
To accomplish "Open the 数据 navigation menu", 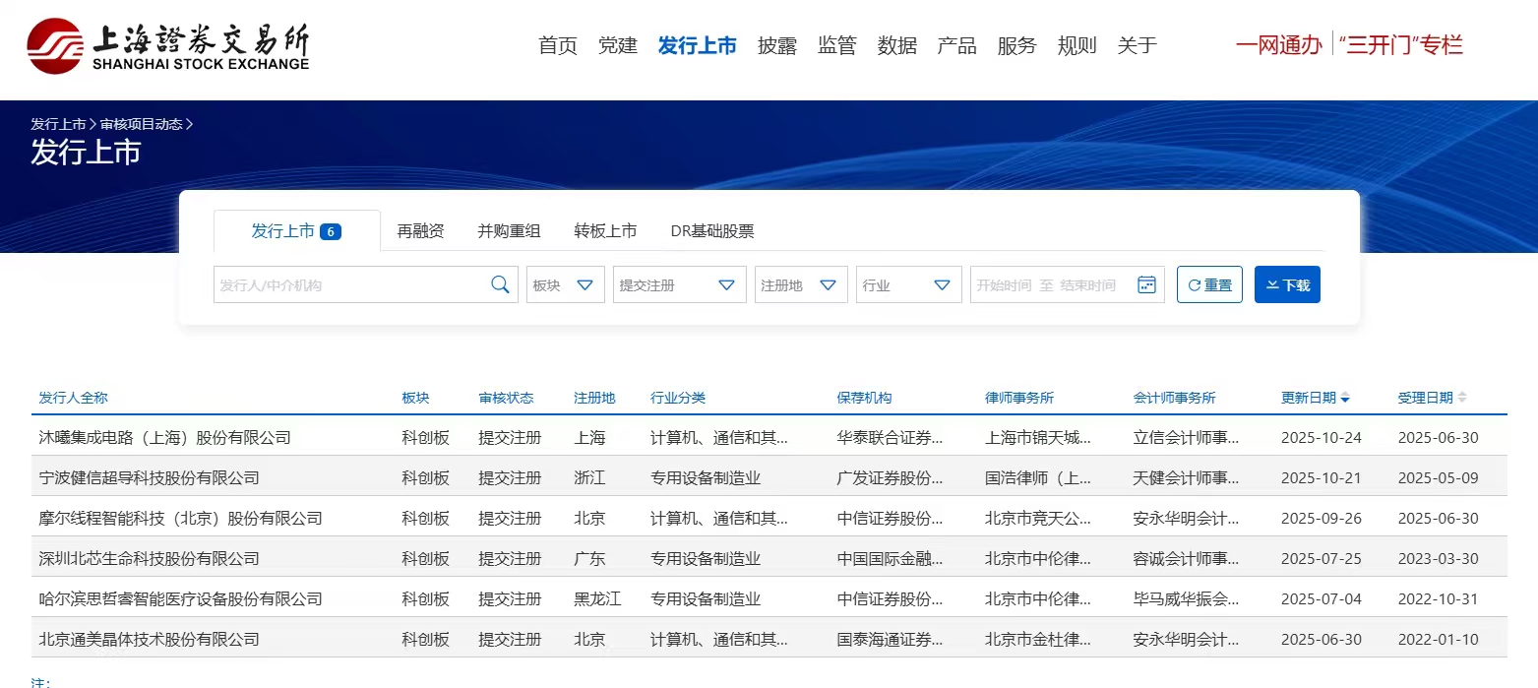I will [x=897, y=45].
